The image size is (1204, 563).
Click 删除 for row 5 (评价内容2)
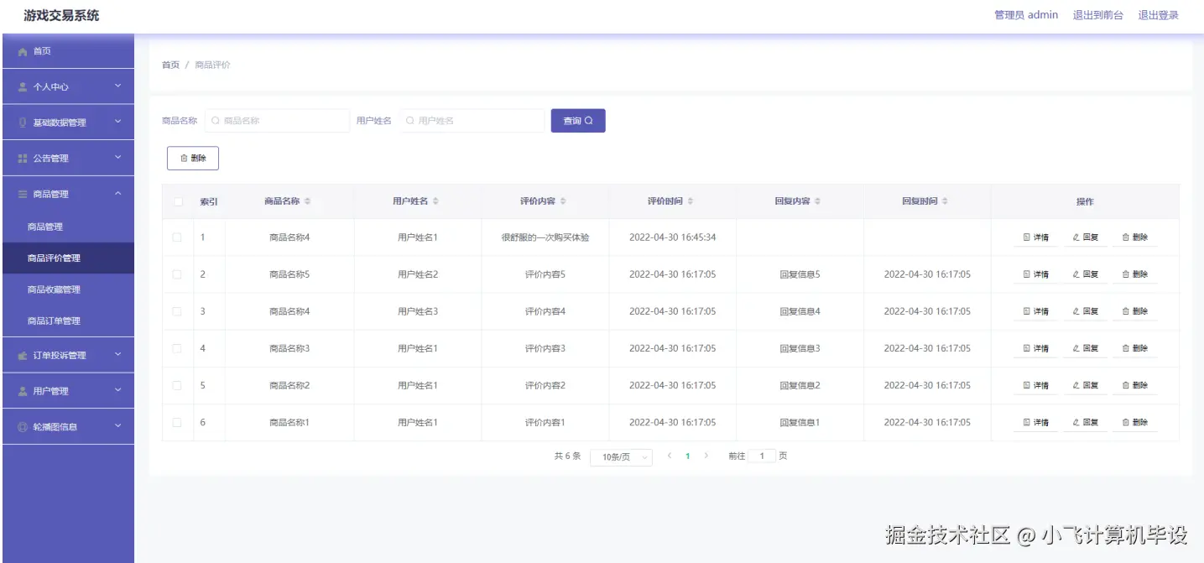coord(1135,385)
